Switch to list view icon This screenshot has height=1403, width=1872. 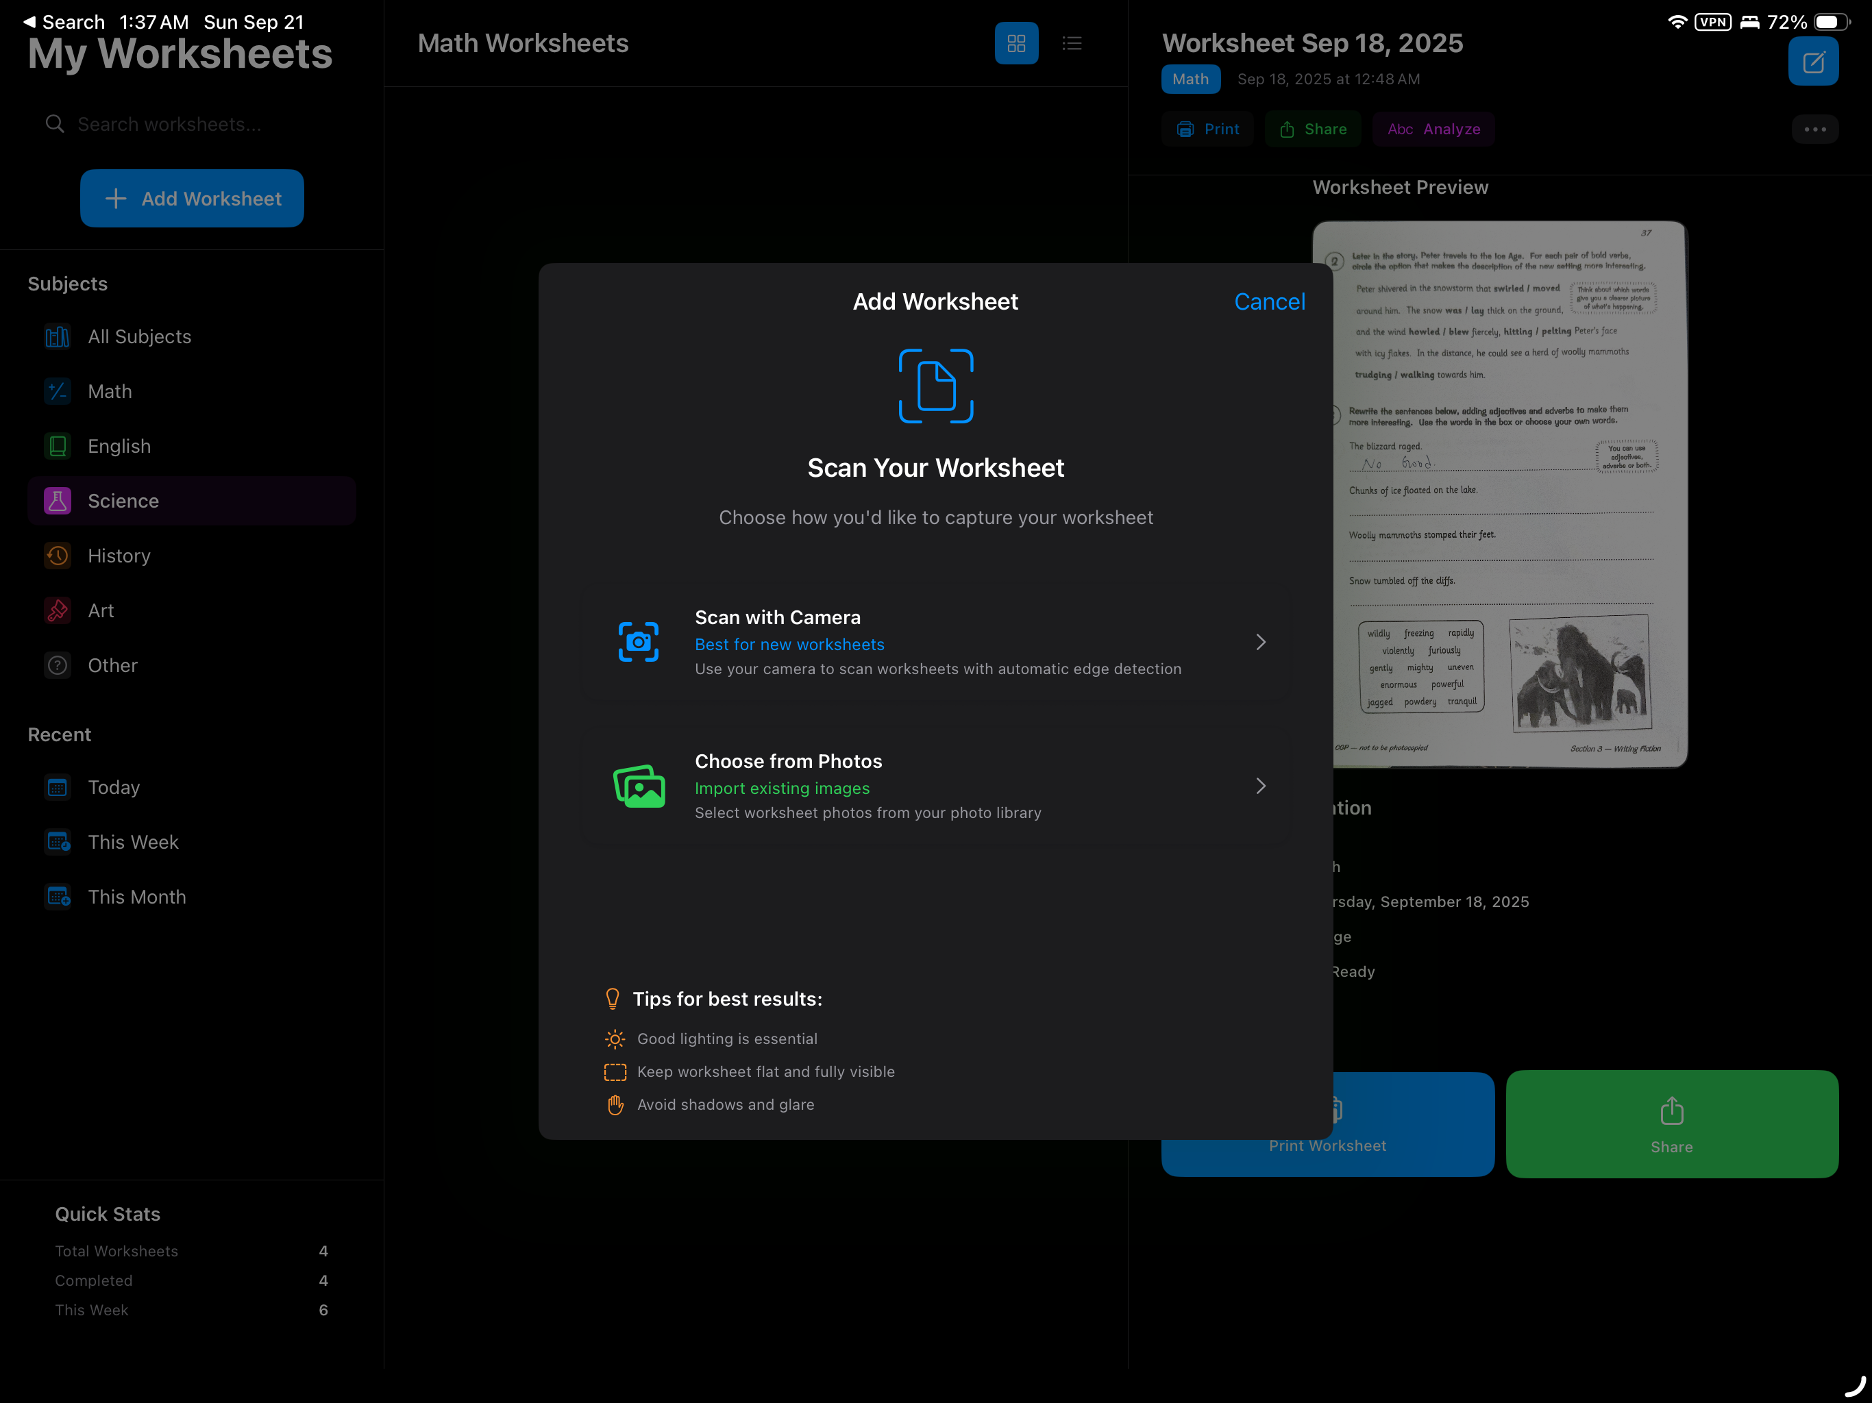tap(1072, 43)
